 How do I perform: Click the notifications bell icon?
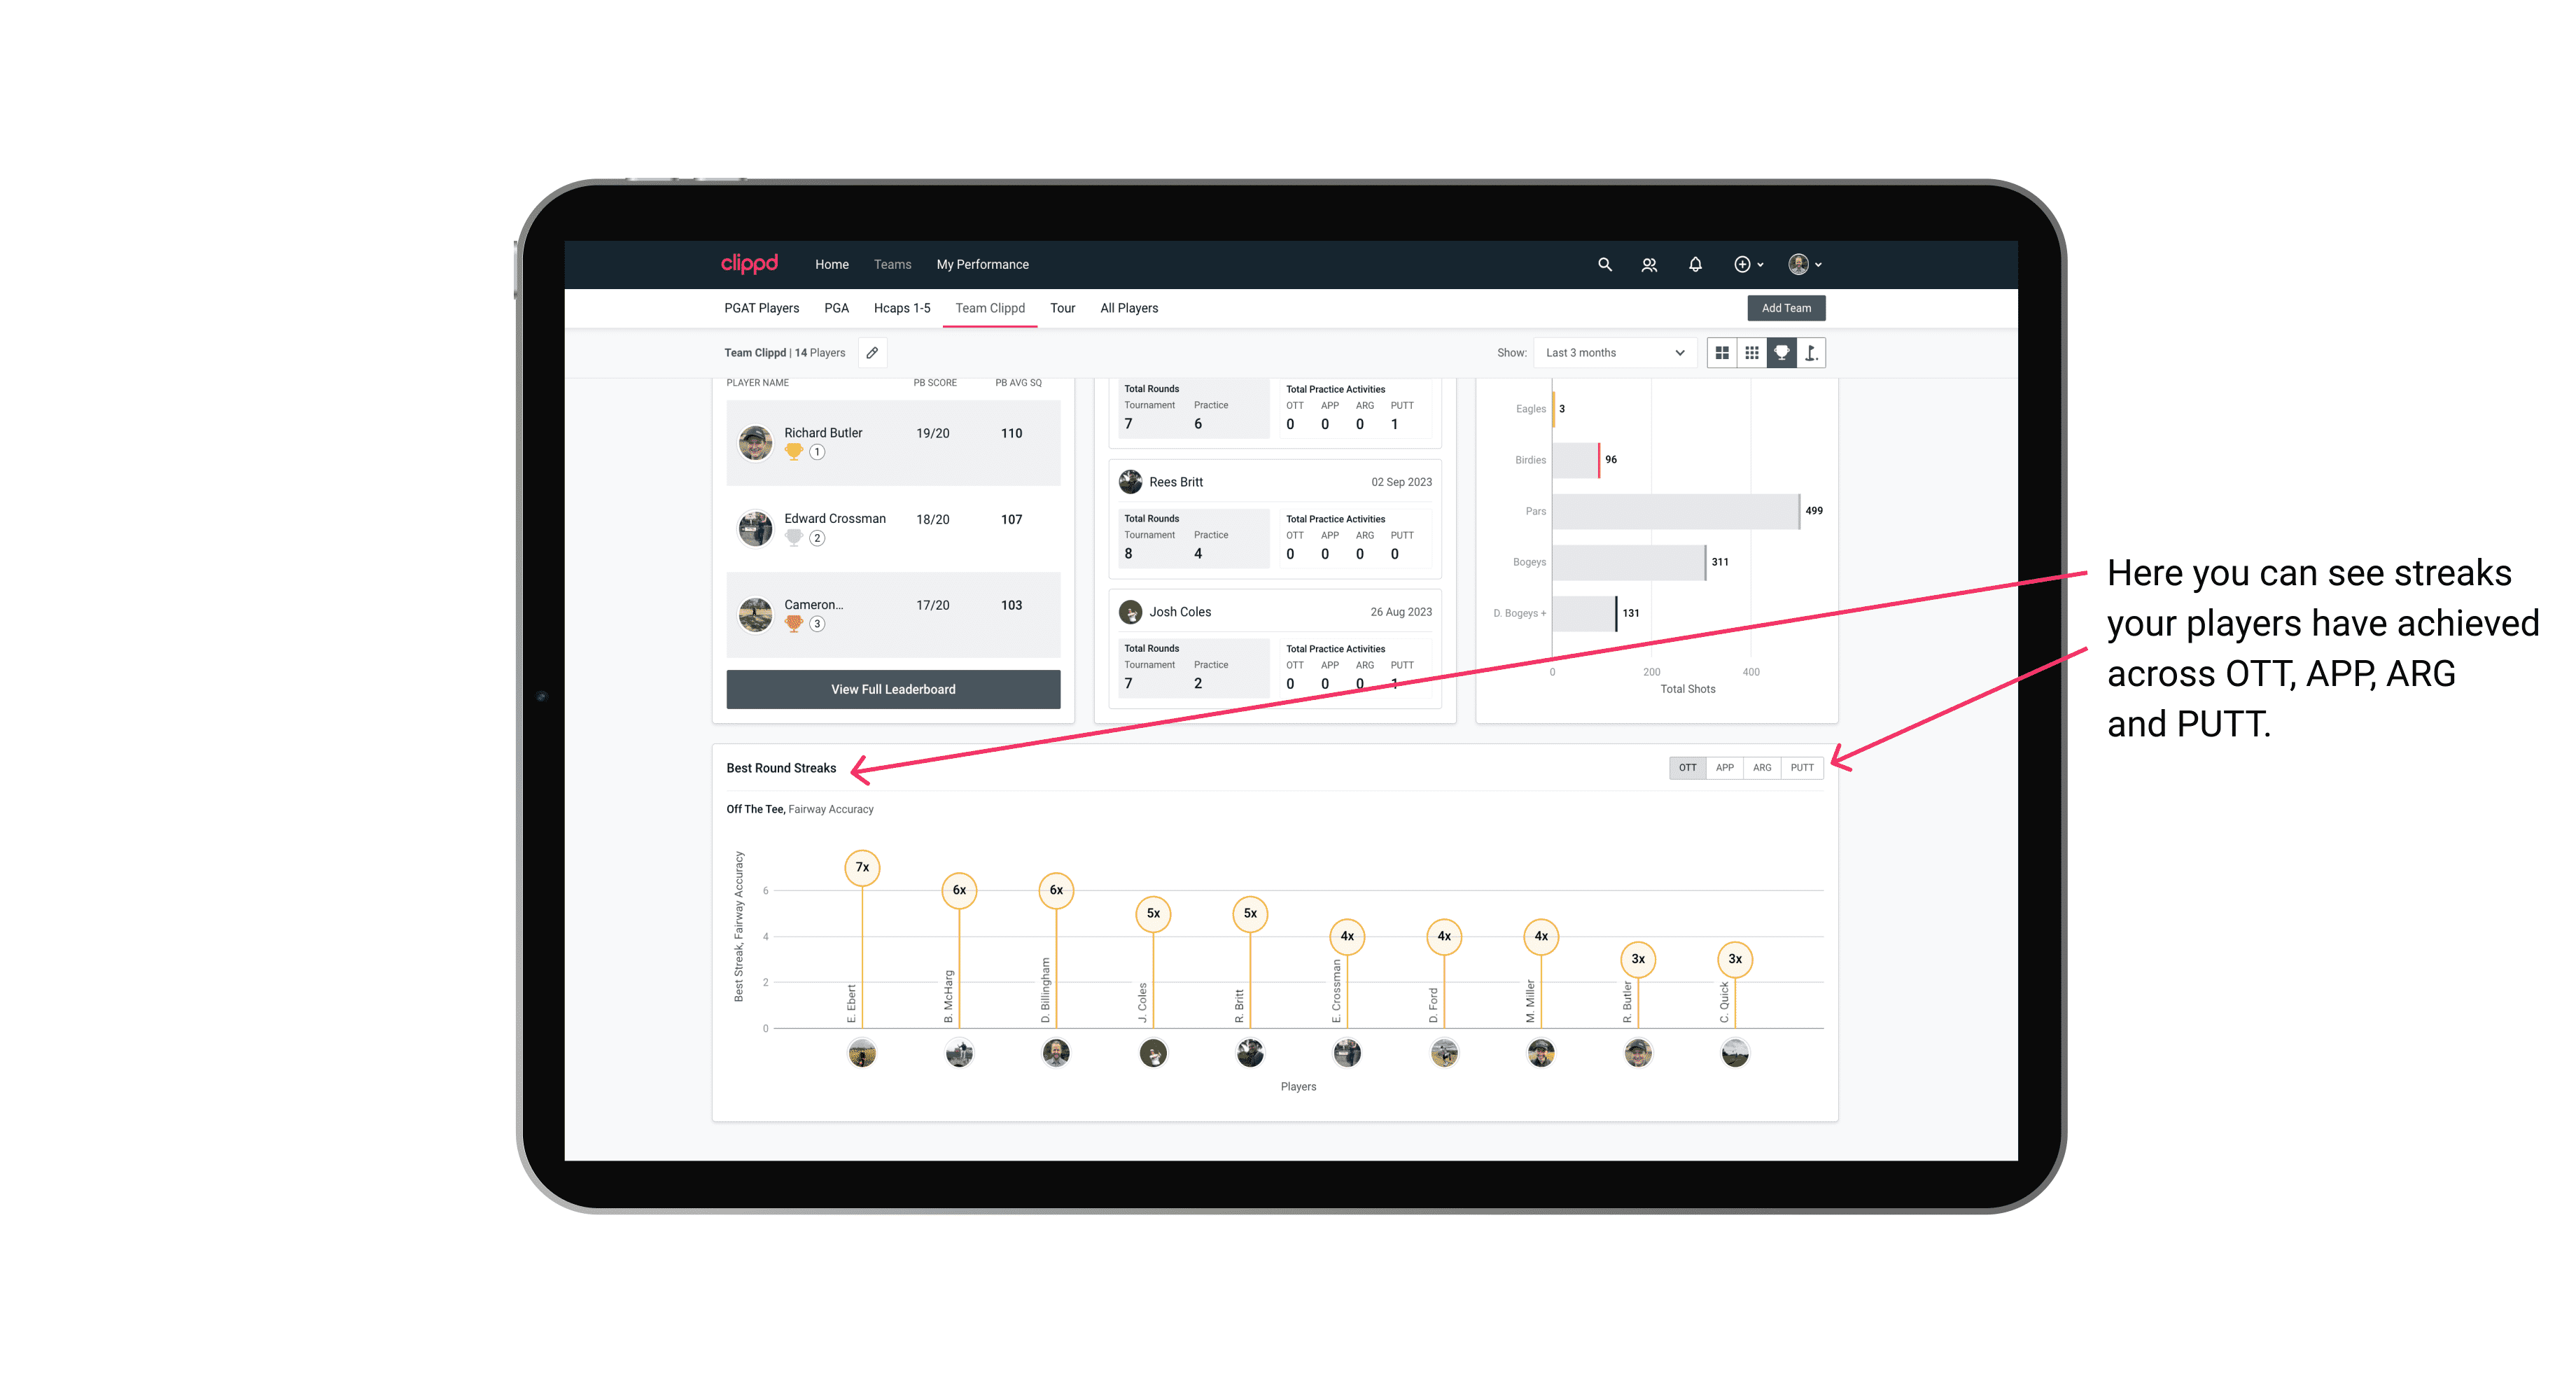click(1694, 265)
